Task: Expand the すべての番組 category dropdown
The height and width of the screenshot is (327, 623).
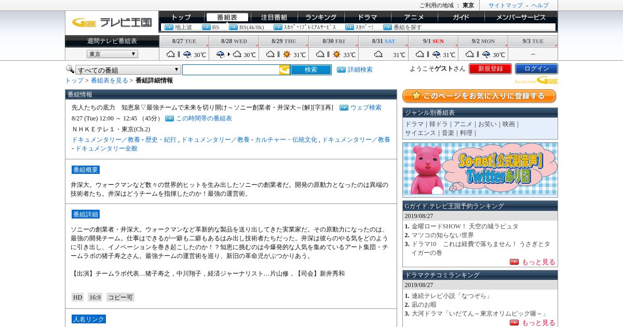Action: (x=128, y=70)
